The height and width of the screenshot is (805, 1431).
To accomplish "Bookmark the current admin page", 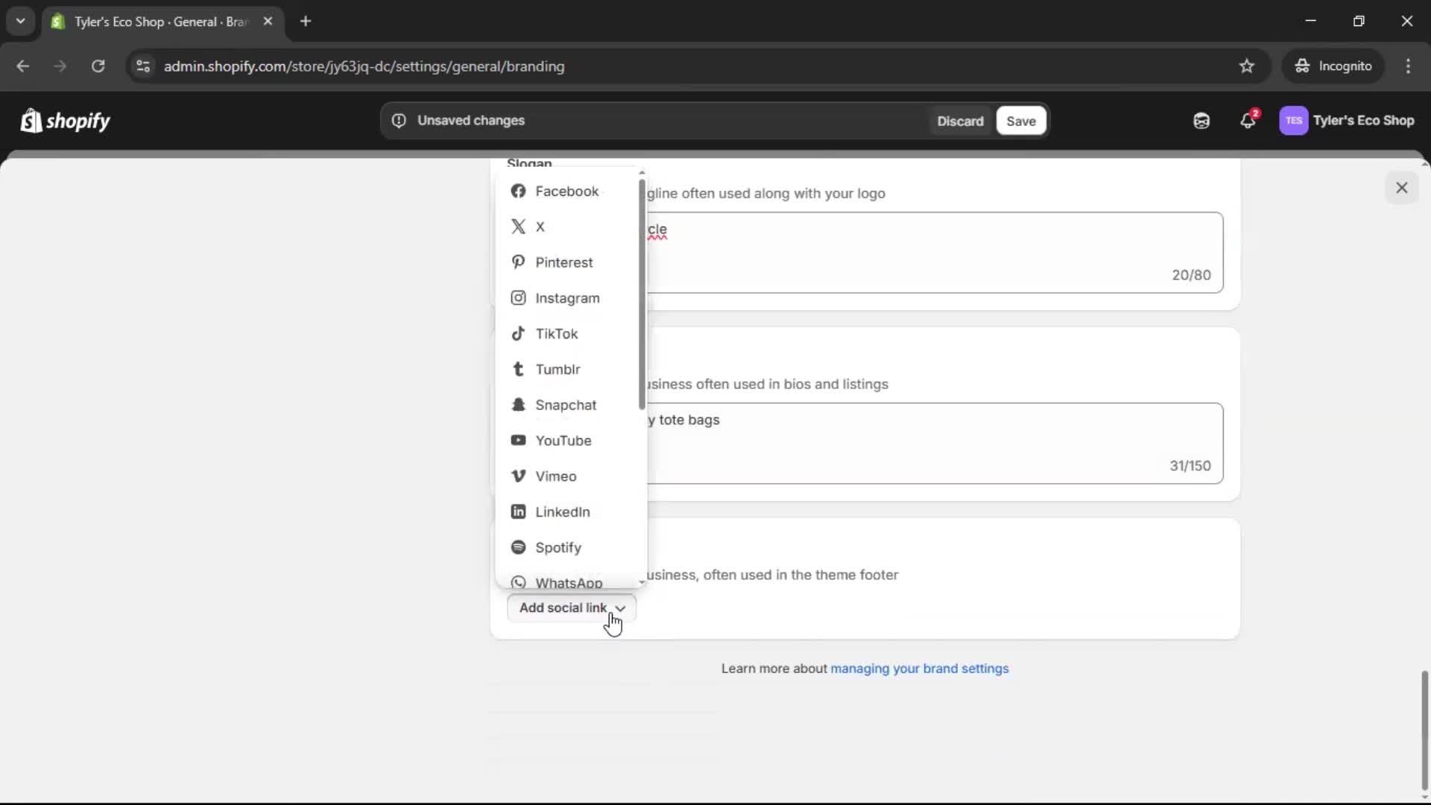I will [1247, 66].
